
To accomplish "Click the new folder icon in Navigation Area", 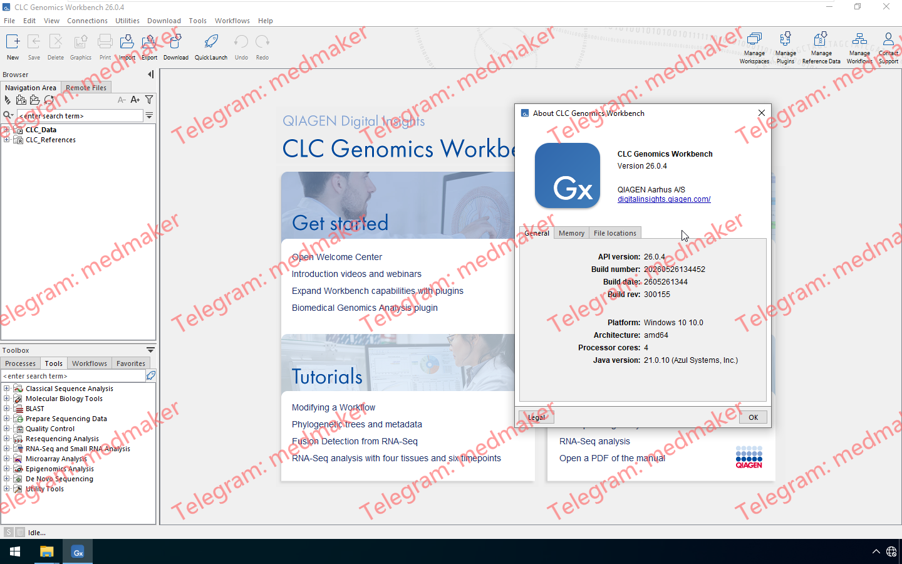I will click(x=34, y=100).
